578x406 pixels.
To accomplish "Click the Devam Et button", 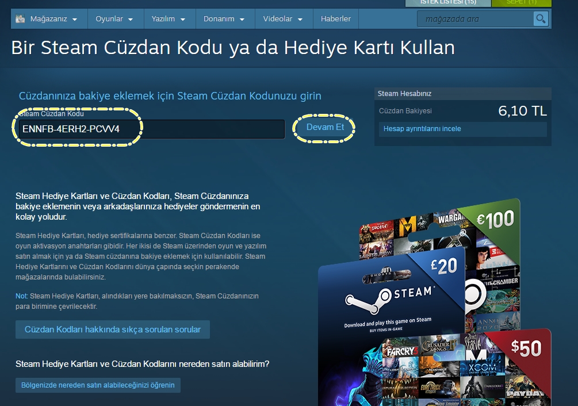I will [325, 127].
